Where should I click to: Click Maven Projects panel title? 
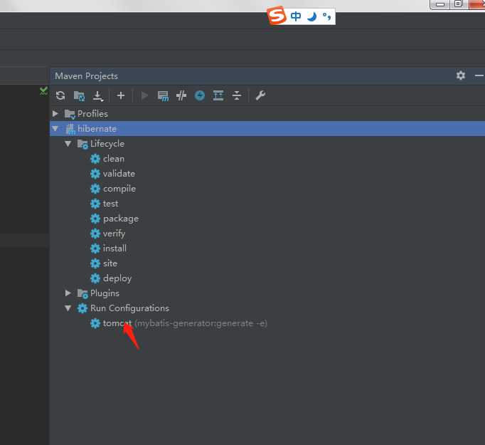pos(86,76)
